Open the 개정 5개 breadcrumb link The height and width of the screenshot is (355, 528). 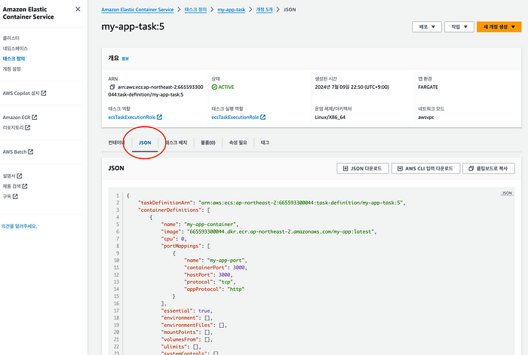264,10
